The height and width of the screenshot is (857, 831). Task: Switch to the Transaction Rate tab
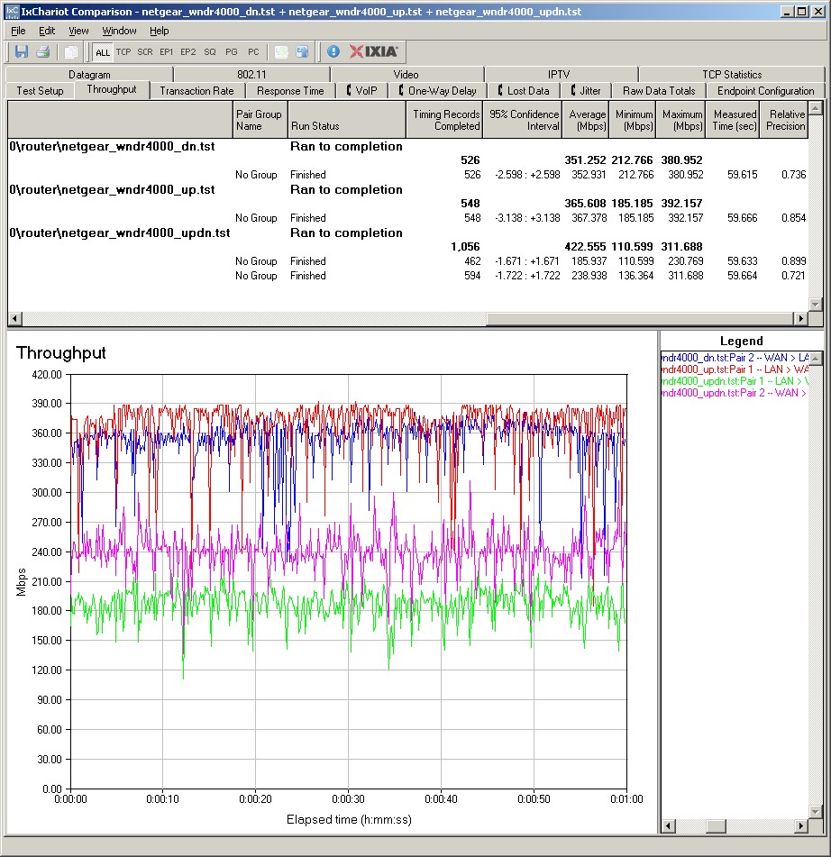coord(196,91)
